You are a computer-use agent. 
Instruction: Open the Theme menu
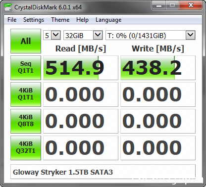coord(60,20)
